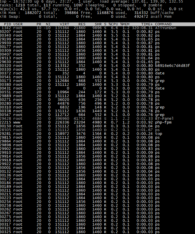The width and height of the screenshot is (195, 234).
Task: Click the Tasks total count line
Action: (x=81, y=5)
